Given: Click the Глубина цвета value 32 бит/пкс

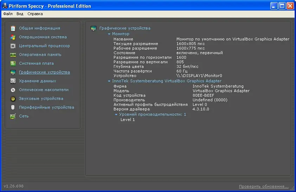Looking at the screenshot, I should coord(187,66).
